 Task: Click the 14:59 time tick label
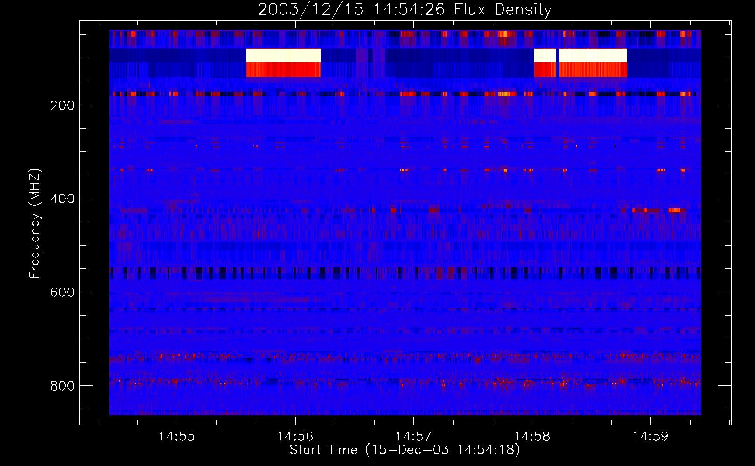(650, 437)
